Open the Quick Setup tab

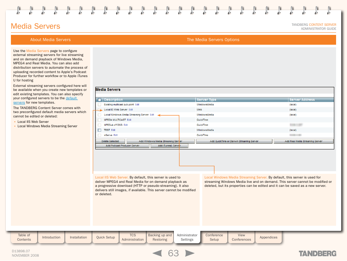pyautogui.click(x=105, y=237)
